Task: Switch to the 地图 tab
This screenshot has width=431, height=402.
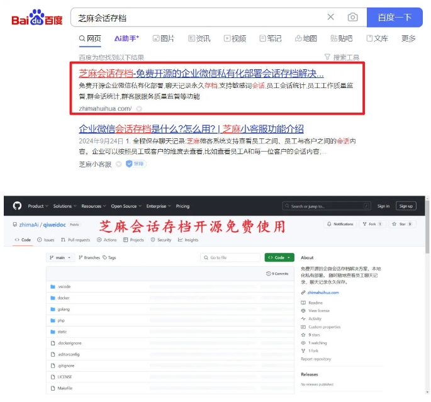Action: pyautogui.click(x=306, y=38)
